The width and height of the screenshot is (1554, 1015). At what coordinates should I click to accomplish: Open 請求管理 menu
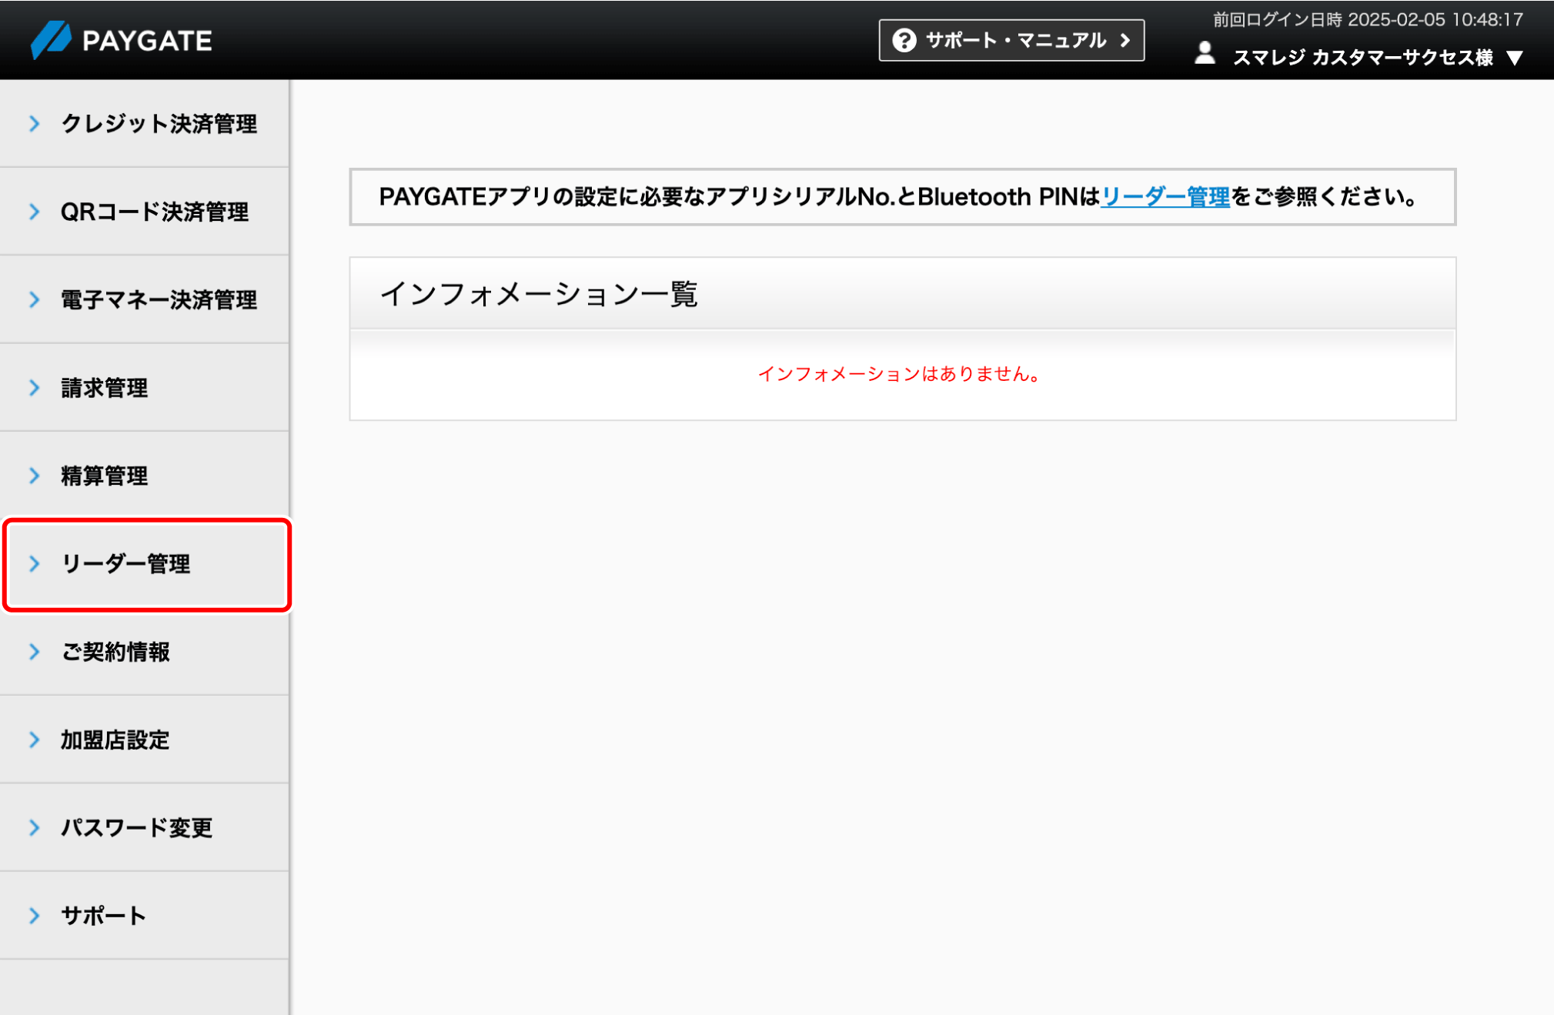point(145,387)
